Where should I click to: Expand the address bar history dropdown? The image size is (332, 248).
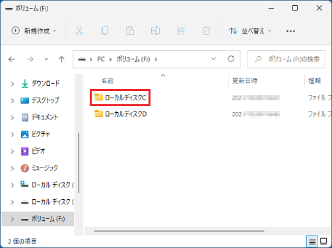click(213, 59)
